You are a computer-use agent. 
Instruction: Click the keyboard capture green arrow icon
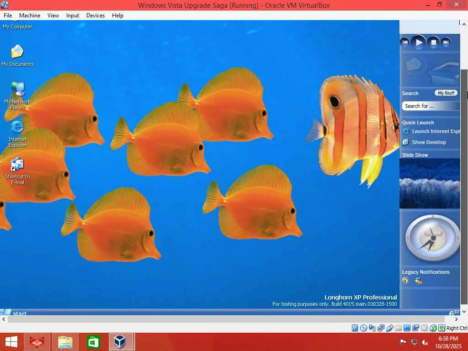(442, 328)
